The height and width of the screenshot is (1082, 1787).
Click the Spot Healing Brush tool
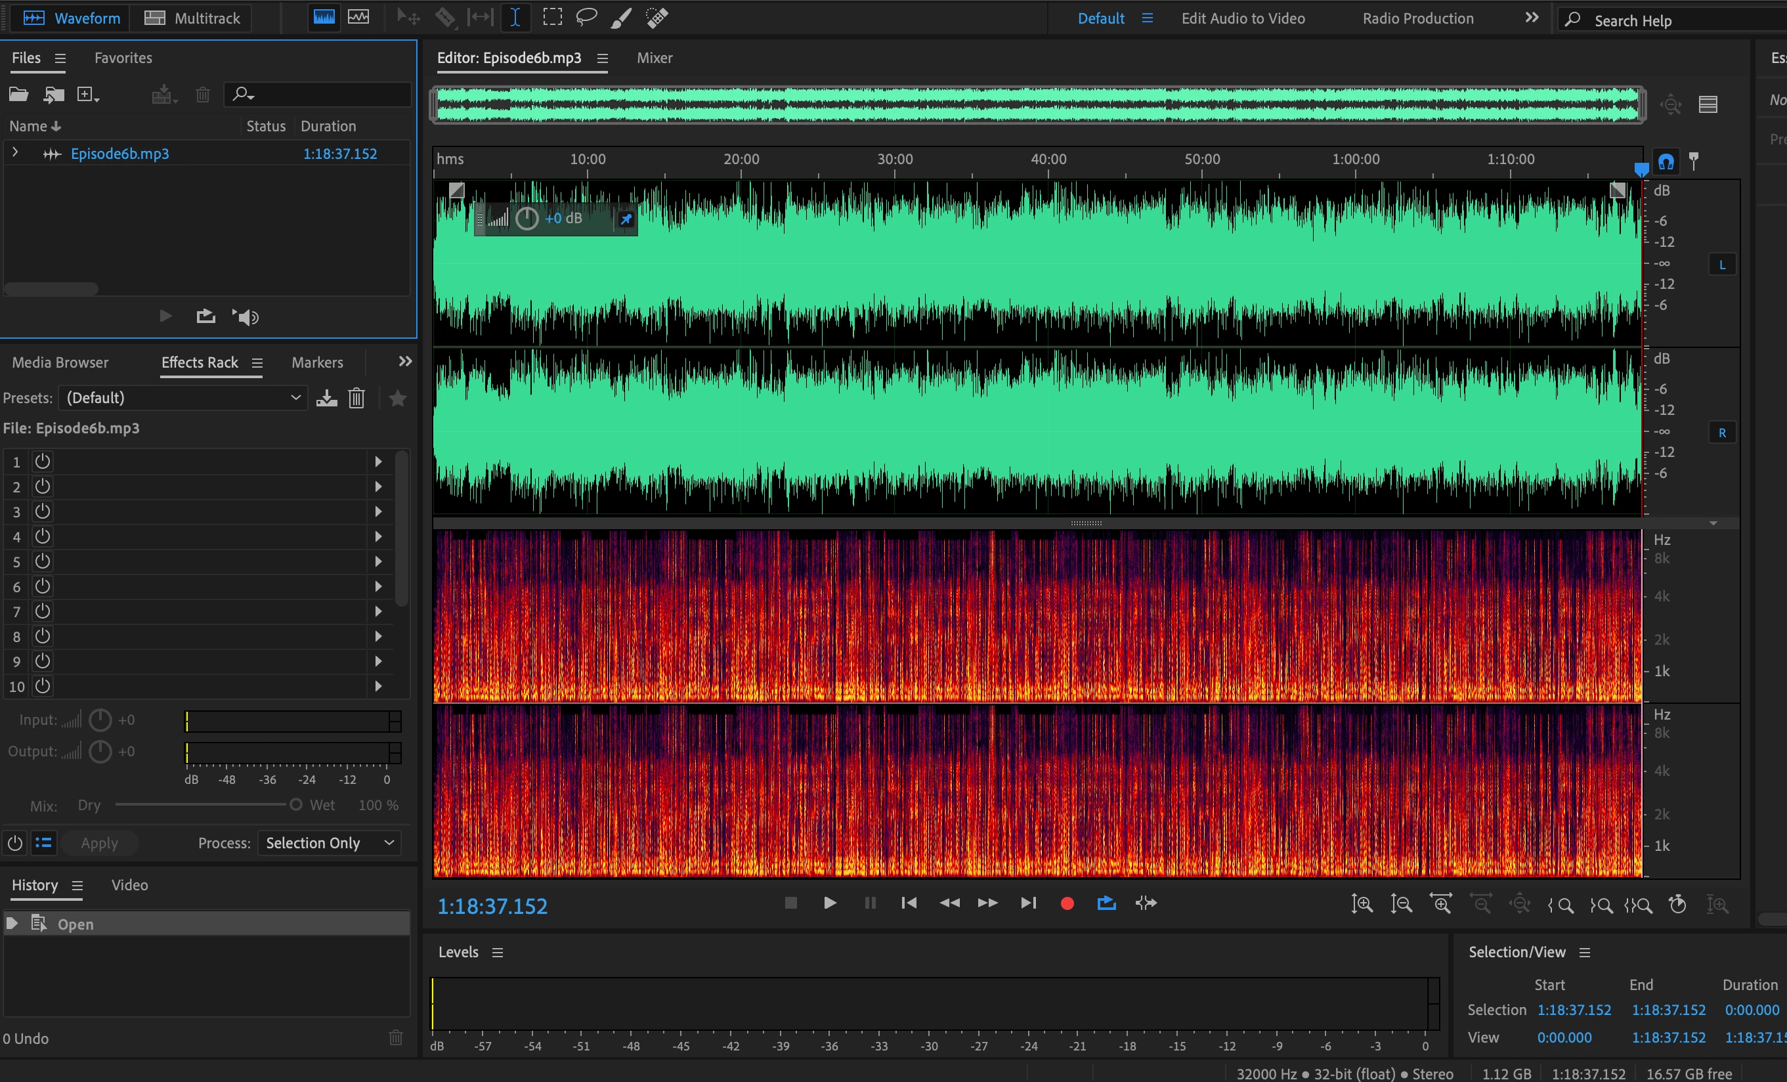tap(657, 18)
